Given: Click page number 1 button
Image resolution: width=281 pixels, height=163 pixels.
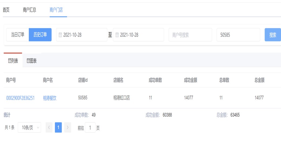Looking at the screenshot, I should coord(58,127).
